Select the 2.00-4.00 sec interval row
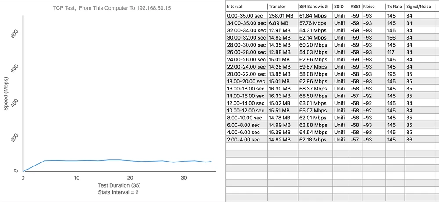This screenshot has width=439, height=202. click(x=246, y=140)
